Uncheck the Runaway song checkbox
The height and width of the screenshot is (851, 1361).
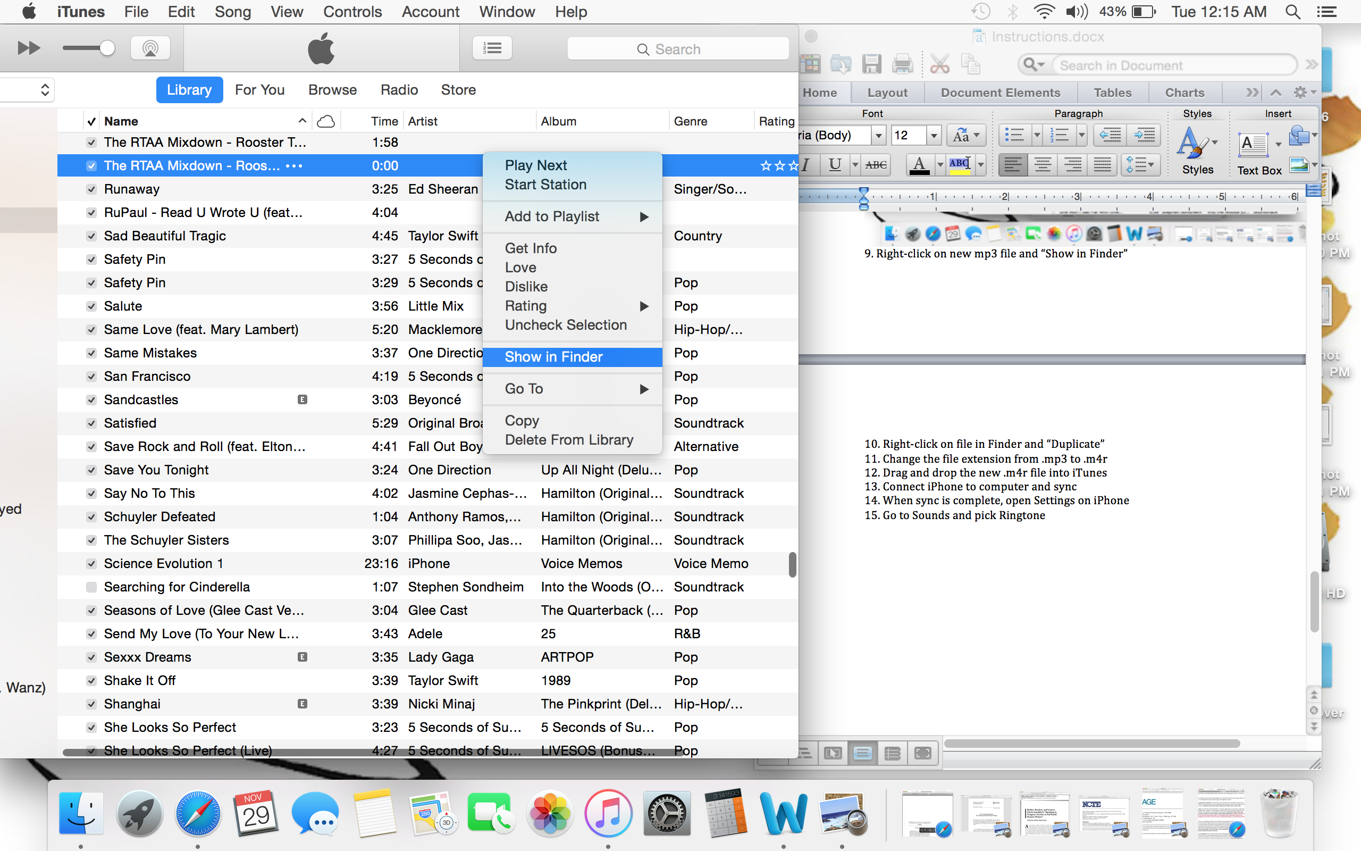tap(91, 189)
